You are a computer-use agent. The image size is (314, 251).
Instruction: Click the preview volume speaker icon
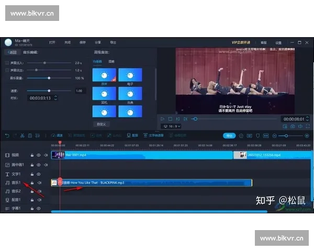[300, 127]
